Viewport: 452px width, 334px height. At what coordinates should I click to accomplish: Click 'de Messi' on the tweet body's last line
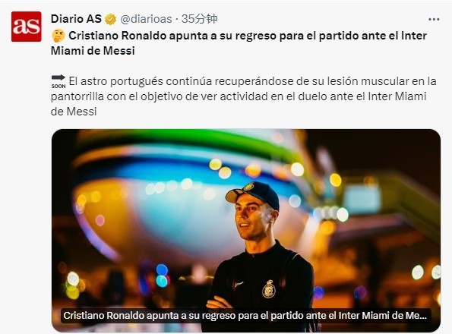point(74,112)
